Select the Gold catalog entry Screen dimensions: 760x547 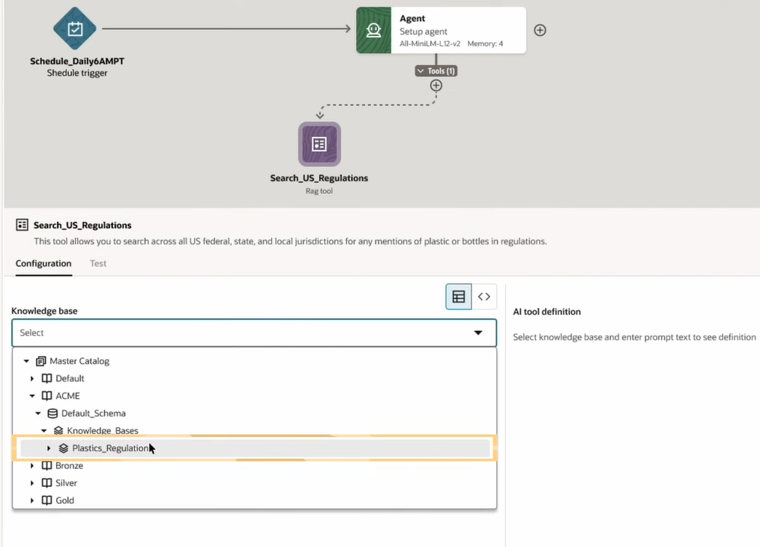[x=64, y=501]
